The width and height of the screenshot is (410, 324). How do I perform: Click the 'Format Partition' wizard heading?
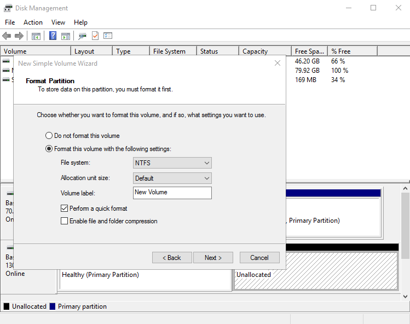(50, 81)
